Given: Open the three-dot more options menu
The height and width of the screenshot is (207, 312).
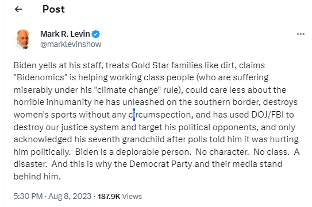Looking at the screenshot, I should [x=301, y=34].
